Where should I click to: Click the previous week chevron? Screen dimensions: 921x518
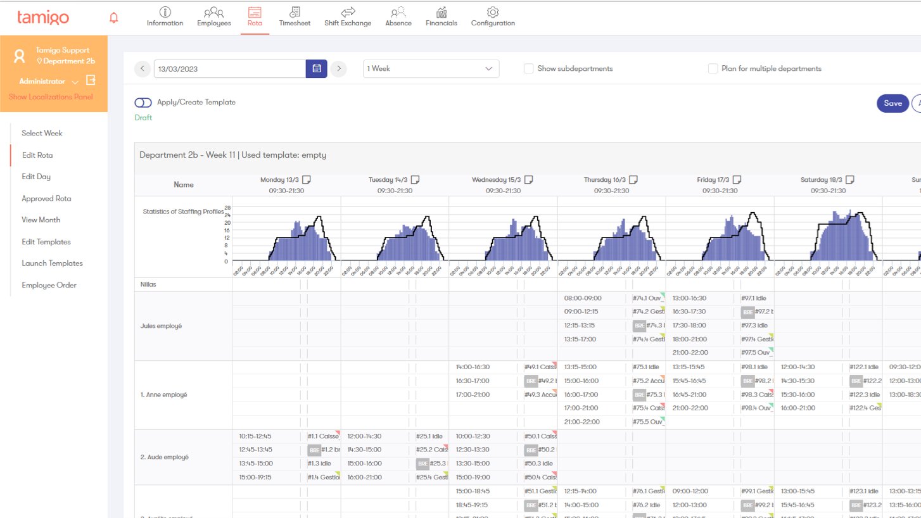[142, 68]
